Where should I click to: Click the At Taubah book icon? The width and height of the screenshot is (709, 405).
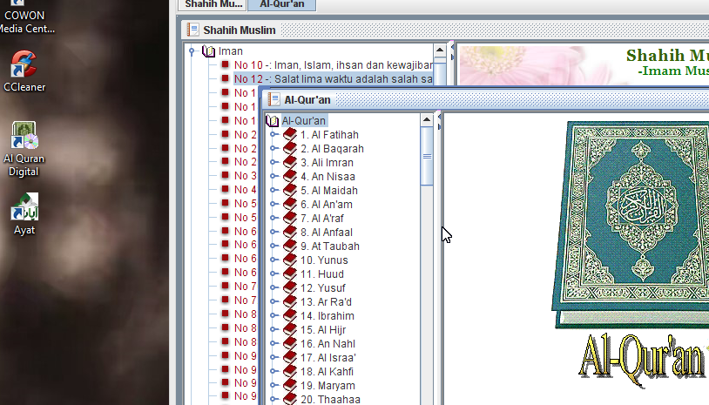coord(290,246)
